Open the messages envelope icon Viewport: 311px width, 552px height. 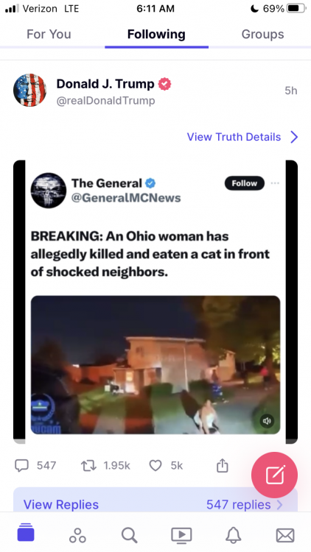pos(285,536)
